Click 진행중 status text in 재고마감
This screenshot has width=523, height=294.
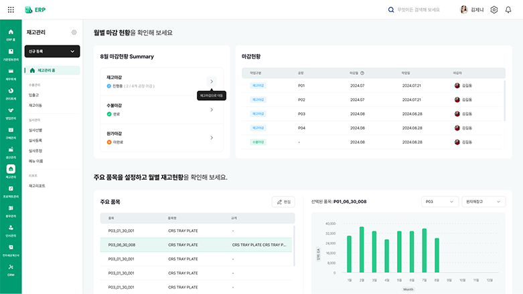pos(117,86)
